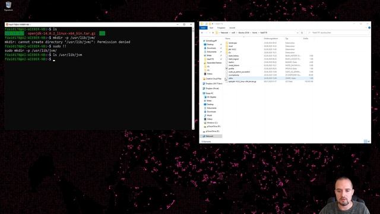Click the home segment in the address breadcrumb
The width and height of the screenshot is (380, 214).
point(255,33)
